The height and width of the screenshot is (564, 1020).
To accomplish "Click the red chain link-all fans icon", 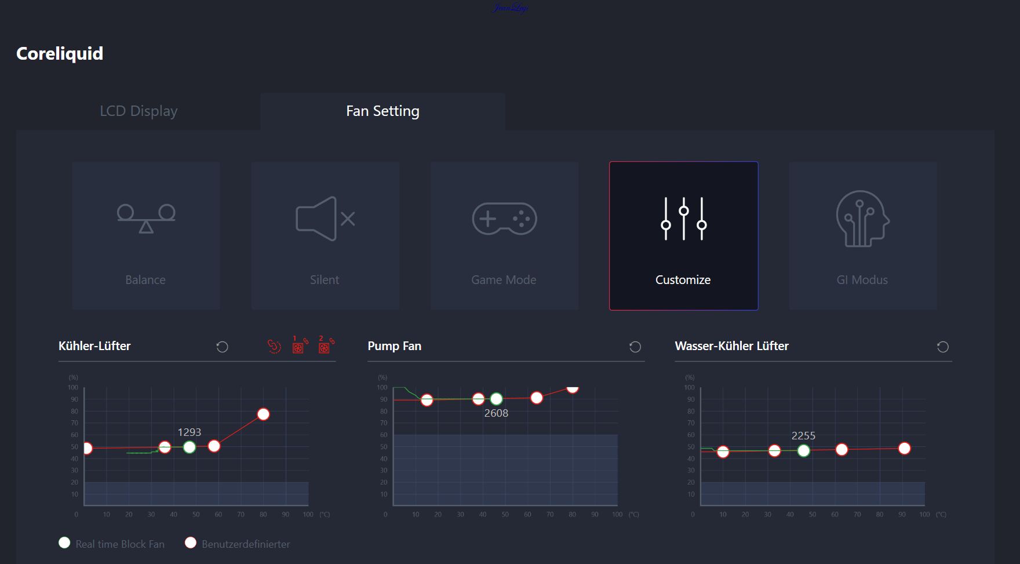I will (x=274, y=346).
